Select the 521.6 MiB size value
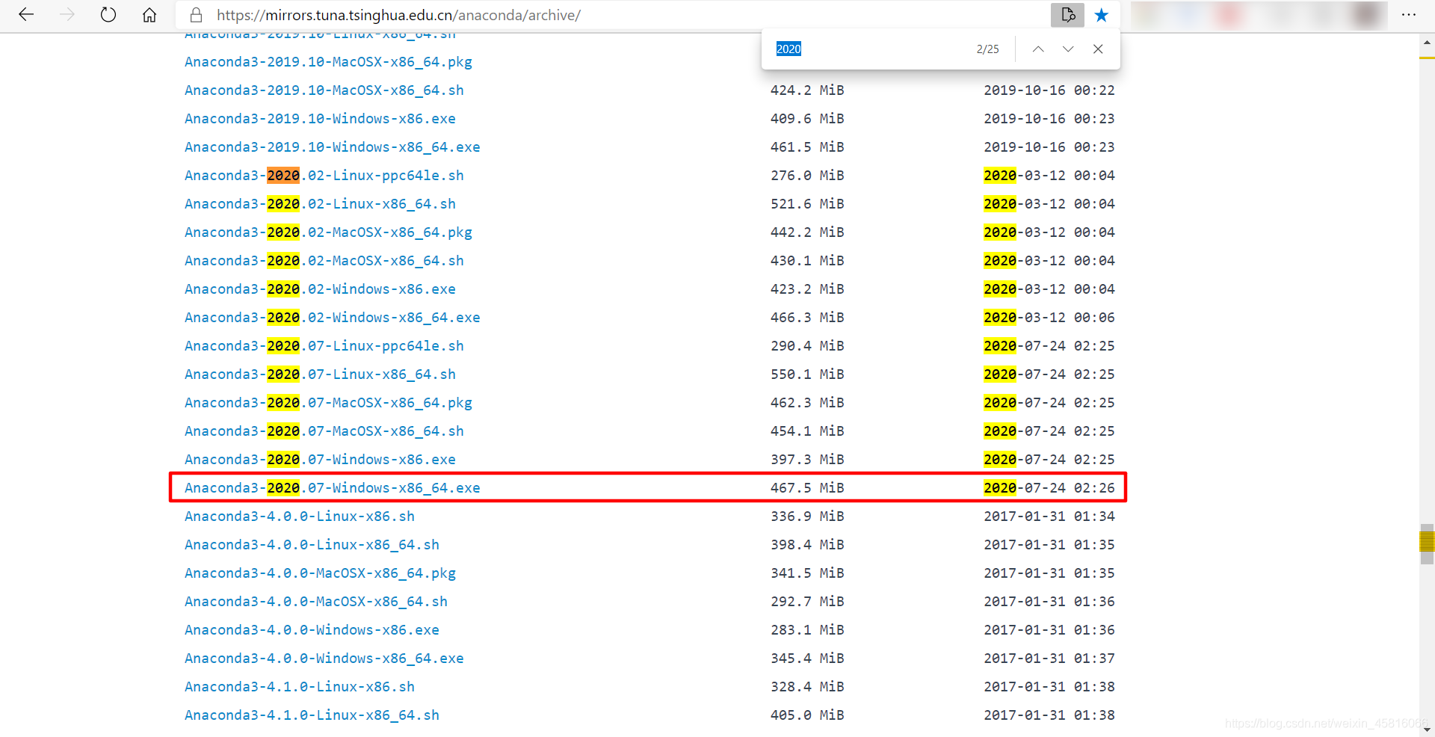 (x=807, y=204)
